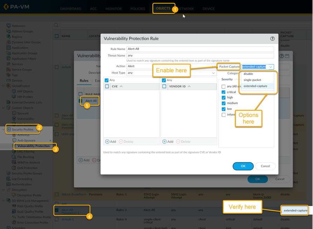
Task: Check the any (All severities) checkbox
Action: [224, 87]
